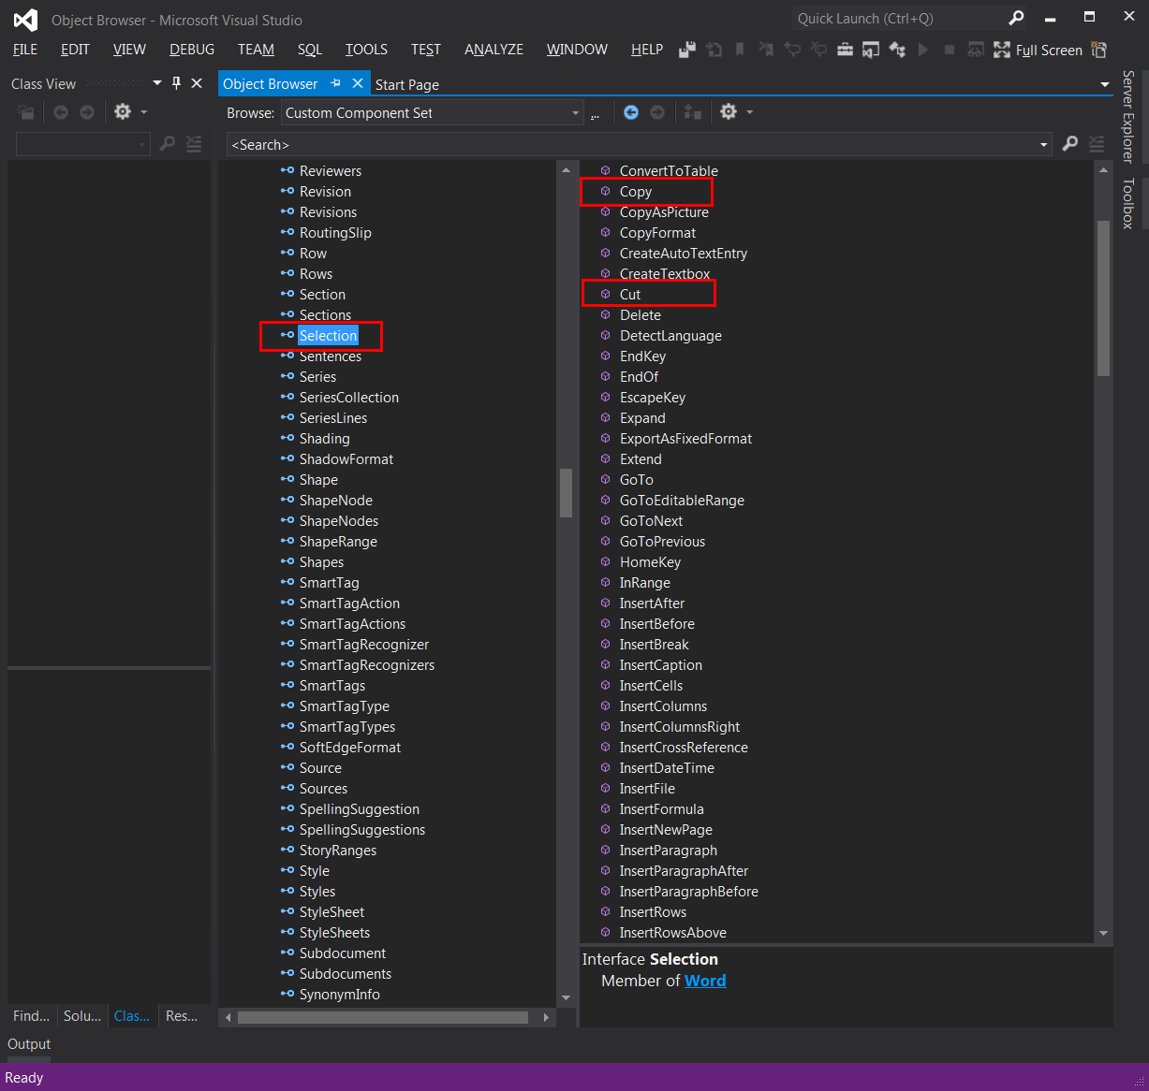Select the SynonymInfo interface
Image resolution: width=1149 pixels, height=1091 pixels.
tap(339, 995)
